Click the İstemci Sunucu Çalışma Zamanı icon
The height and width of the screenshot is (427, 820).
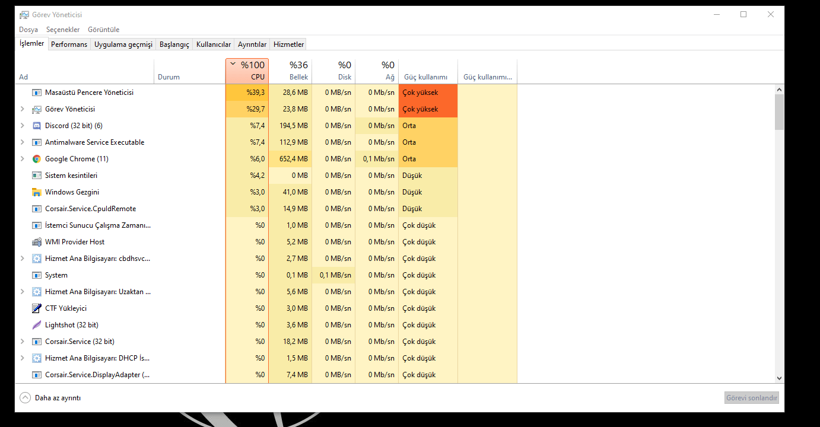click(37, 225)
